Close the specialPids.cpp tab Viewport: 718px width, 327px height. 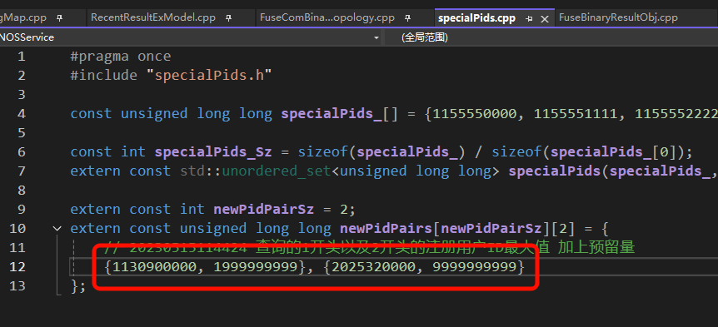pyautogui.click(x=545, y=19)
